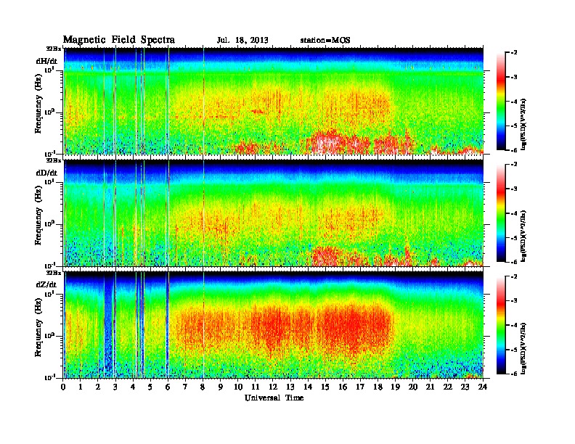The width and height of the screenshot is (575, 444).
Task: Click hour 23 on the Universal Time axis
Action: 465,387
